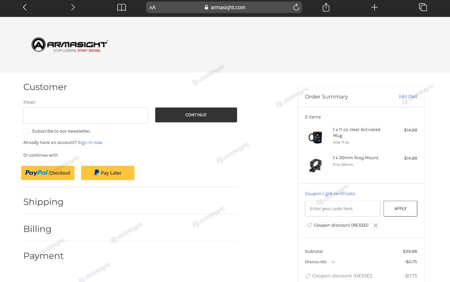Reload the page with the refresh icon
Image resolution: width=450 pixels, height=282 pixels.
[296, 7]
